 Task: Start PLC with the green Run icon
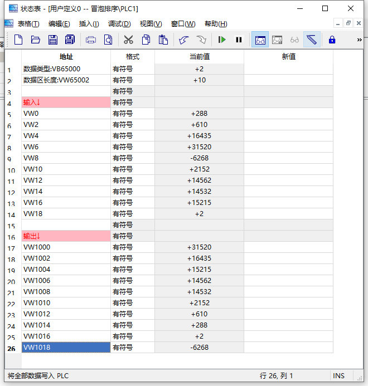click(222, 40)
